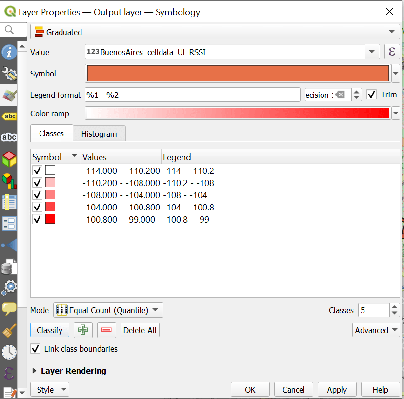Image resolution: width=404 pixels, height=399 pixels.
Task: Open the Equal Count (Quantile) mode dropdown
Action: coord(108,310)
